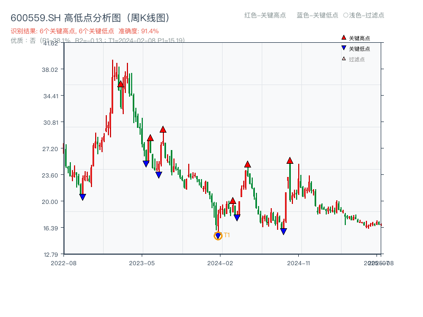Click the 41.62 y-axis label
Screen dimensions: 423x317
[52, 44]
